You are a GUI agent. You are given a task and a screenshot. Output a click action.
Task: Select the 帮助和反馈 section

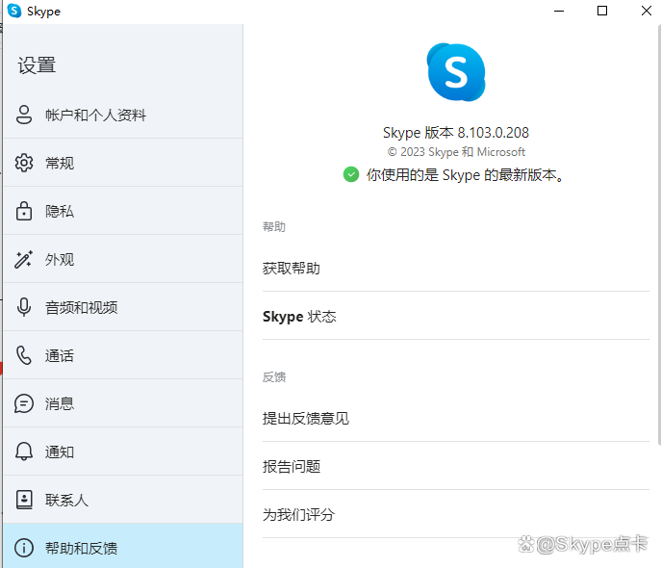click(x=123, y=546)
